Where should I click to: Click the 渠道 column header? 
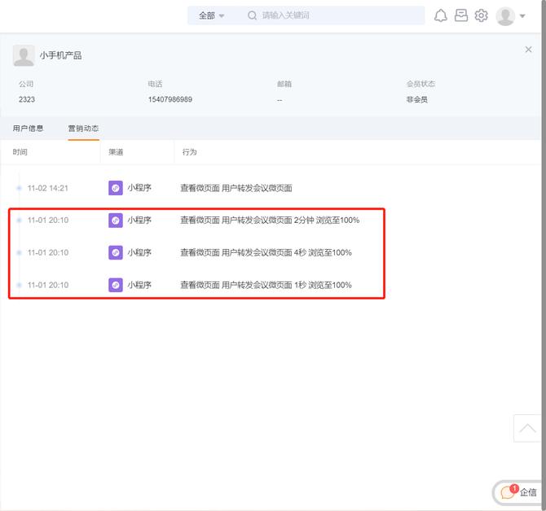point(116,152)
